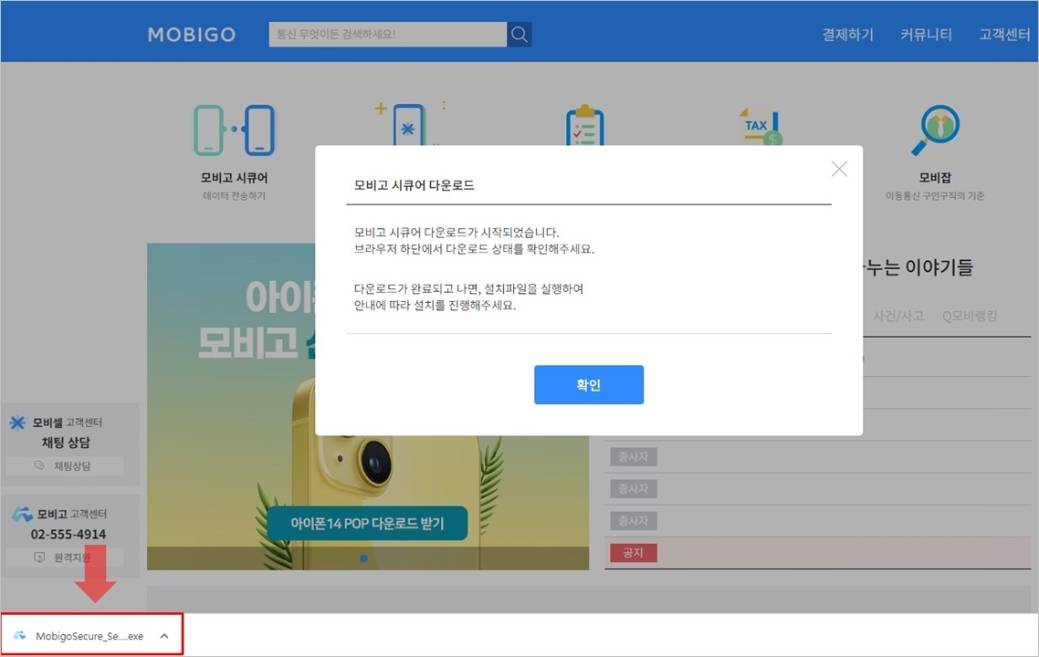
Task: Click the phone number 02-555-4914
Action: click(68, 534)
